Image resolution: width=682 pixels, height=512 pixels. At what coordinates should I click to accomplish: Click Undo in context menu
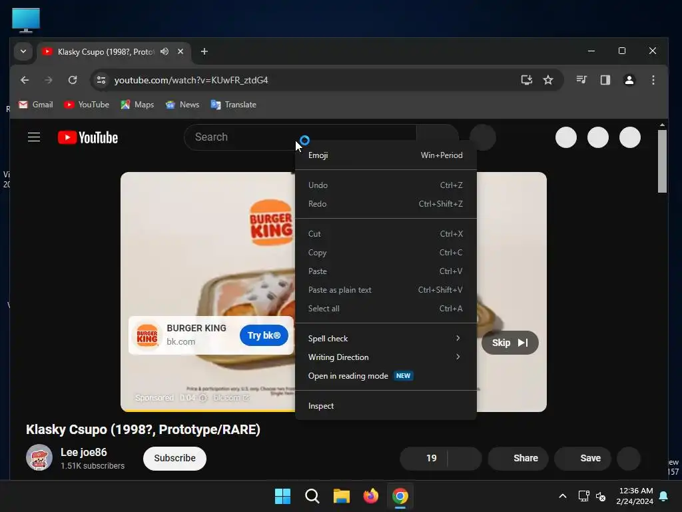point(386,185)
